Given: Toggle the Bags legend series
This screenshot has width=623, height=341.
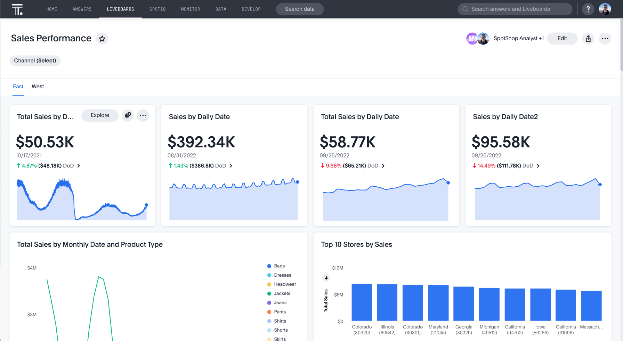Looking at the screenshot, I should (279, 266).
